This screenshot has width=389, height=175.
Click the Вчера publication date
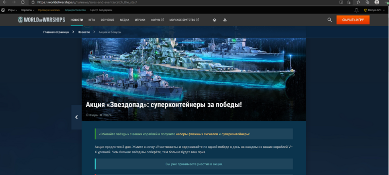(x=93, y=115)
